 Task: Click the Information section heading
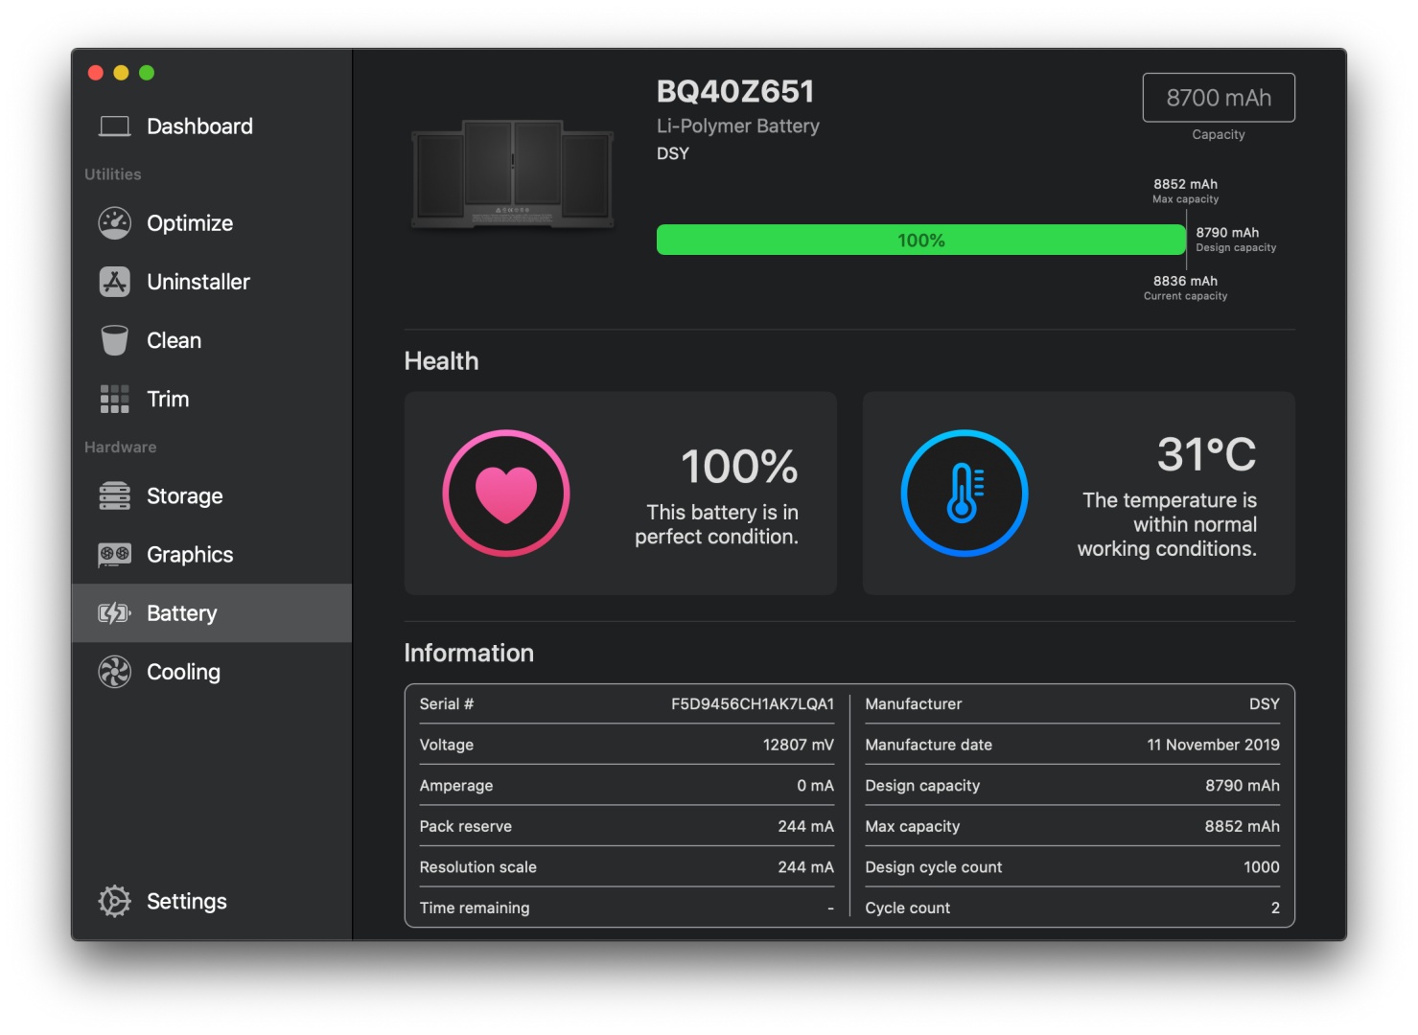pyautogui.click(x=469, y=653)
